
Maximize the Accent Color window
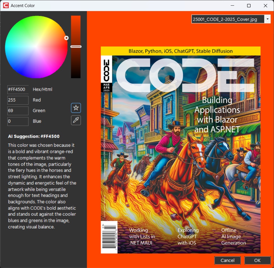[249, 6]
